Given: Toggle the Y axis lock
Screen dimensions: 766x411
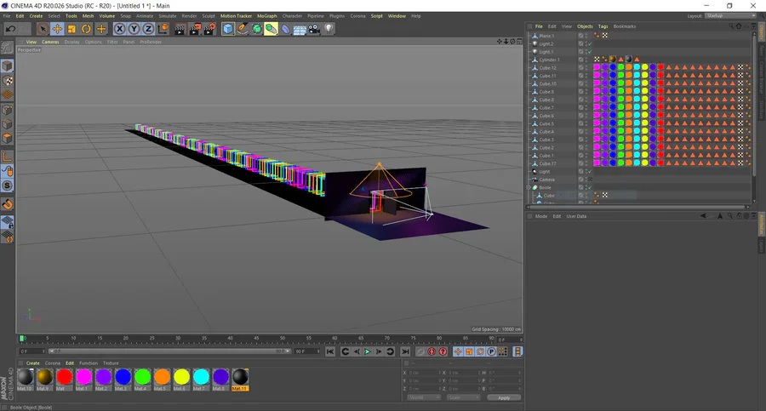Looking at the screenshot, I should [134, 29].
